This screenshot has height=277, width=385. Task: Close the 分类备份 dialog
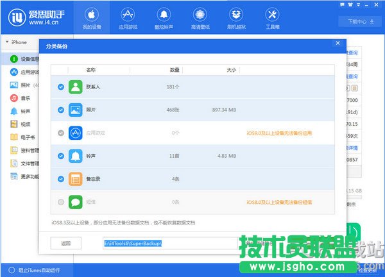point(338,43)
